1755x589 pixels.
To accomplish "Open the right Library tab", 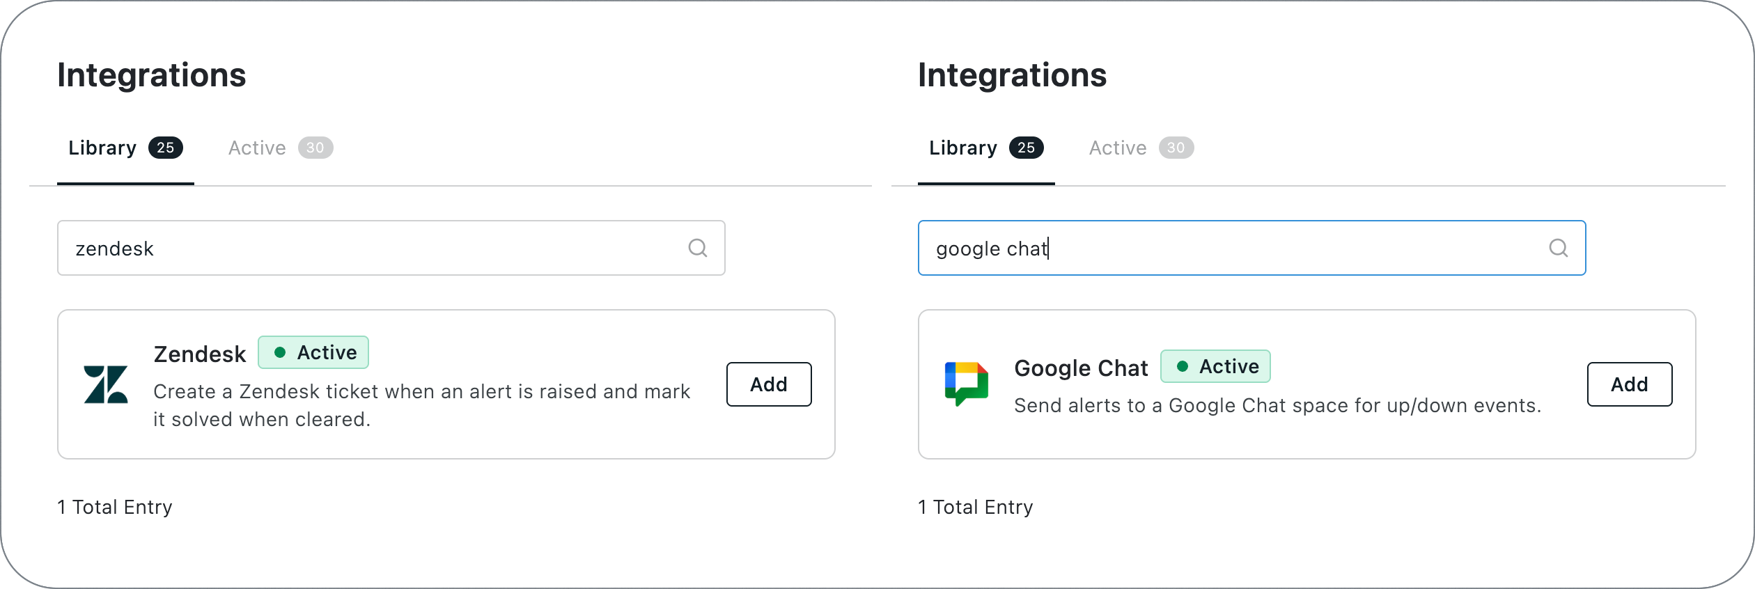I will [986, 148].
